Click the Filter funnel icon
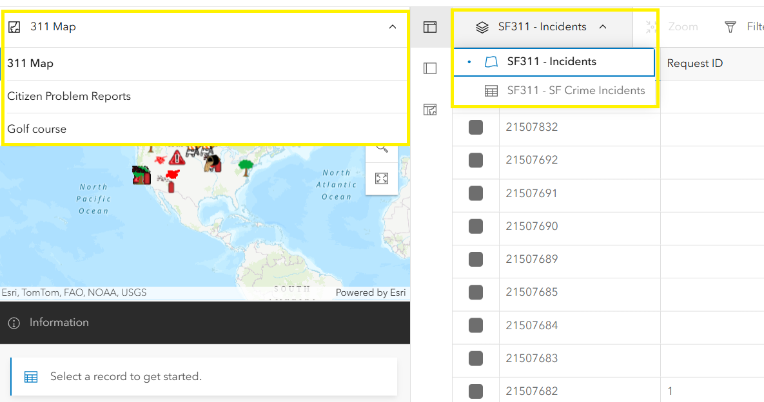764x402 pixels. (730, 27)
